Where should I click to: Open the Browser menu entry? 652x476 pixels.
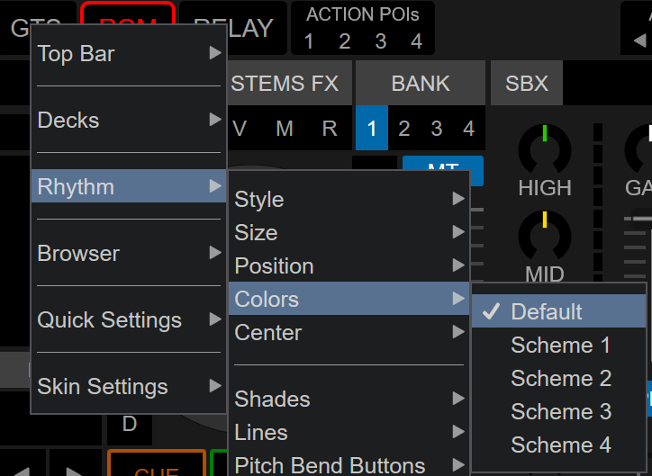[x=127, y=254]
